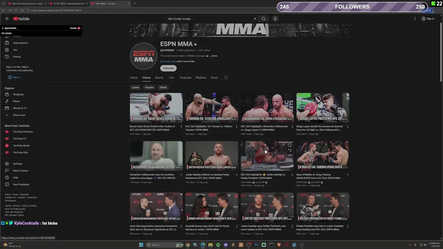The height and width of the screenshot is (249, 443).
Task: Open options menu for Diego Lopes details video
Action: point(348,127)
